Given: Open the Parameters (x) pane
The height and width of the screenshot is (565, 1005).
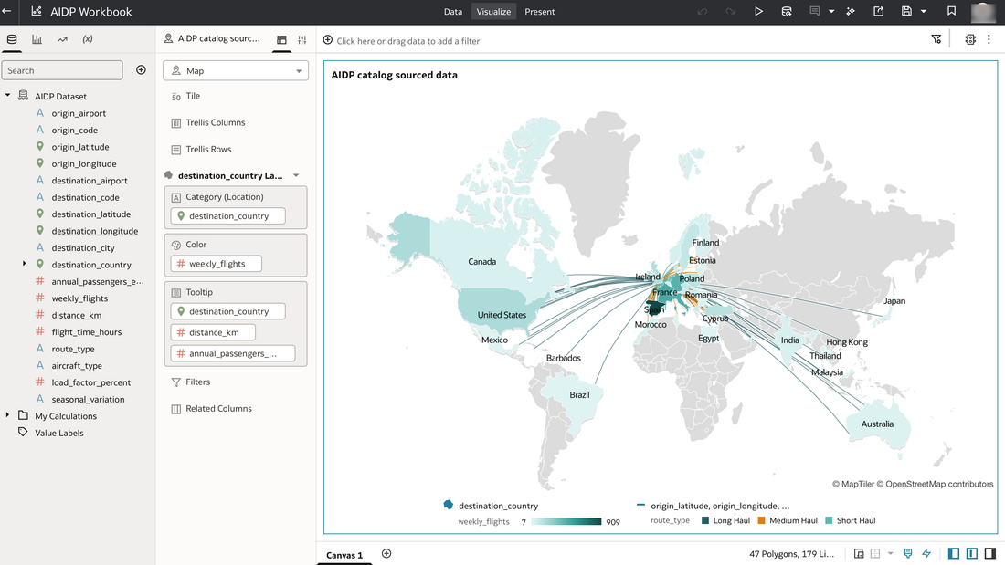Looking at the screenshot, I should point(88,39).
